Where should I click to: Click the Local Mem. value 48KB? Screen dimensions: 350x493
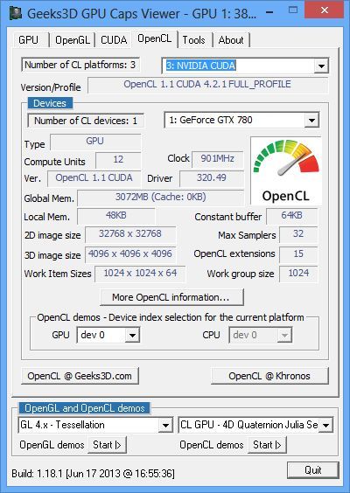pos(116,216)
